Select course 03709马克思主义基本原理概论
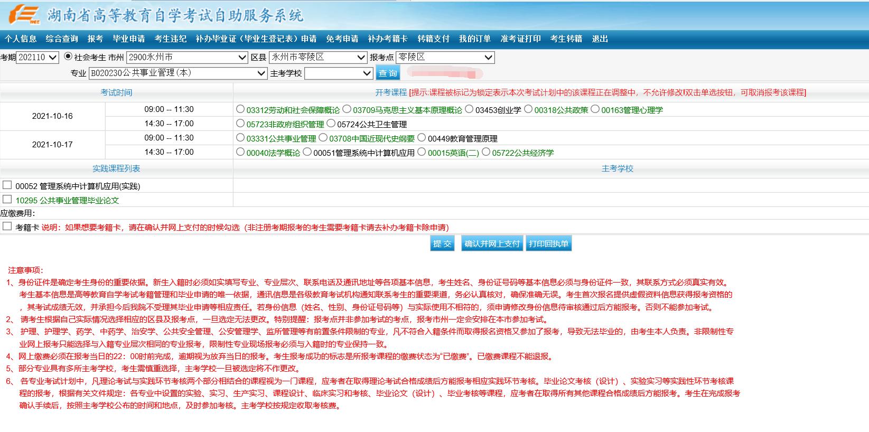869x432 pixels. click(x=347, y=109)
